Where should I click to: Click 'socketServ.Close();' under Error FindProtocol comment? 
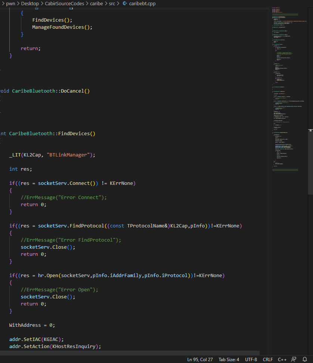click(48, 247)
